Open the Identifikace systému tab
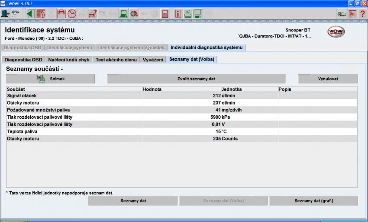This screenshot has width=368, height=222. [x=70, y=48]
